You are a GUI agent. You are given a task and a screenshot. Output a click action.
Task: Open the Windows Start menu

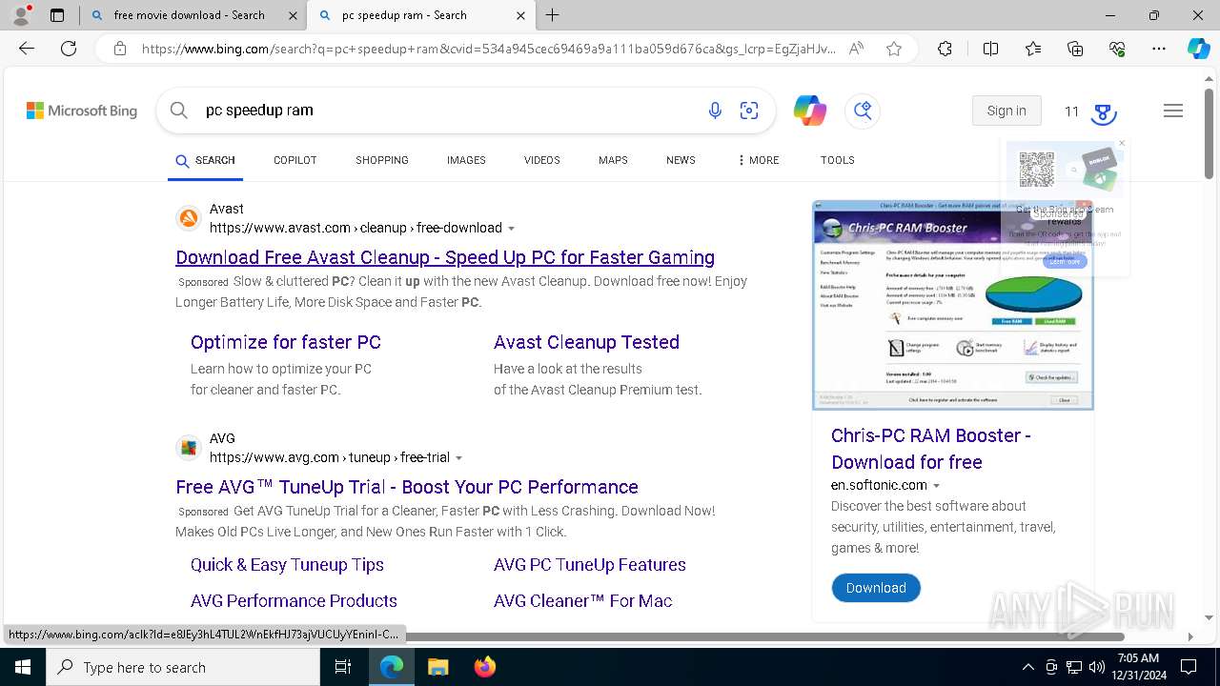[x=23, y=667]
